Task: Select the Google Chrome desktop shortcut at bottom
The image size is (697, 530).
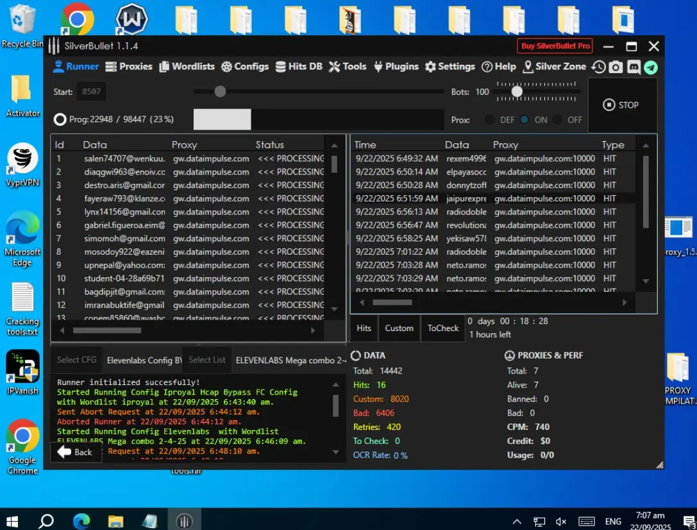Action: click(x=22, y=447)
